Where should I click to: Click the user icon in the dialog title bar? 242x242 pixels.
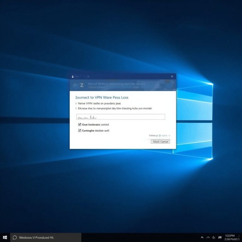pyautogui.click(x=73, y=77)
